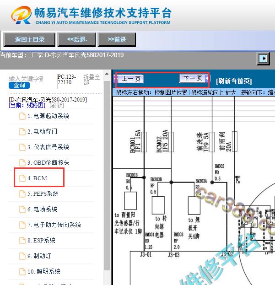Click the document icon beside OBD诊断接头
This screenshot has height=285, width=275.
[22, 163]
